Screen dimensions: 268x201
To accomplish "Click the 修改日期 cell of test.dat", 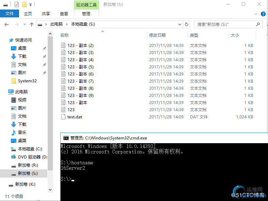I will tap(166, 117).
